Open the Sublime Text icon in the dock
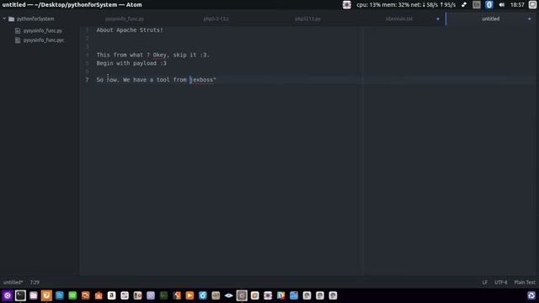This screenshot has height=303, width=539. pyautogui.click(x=177, y=295)
